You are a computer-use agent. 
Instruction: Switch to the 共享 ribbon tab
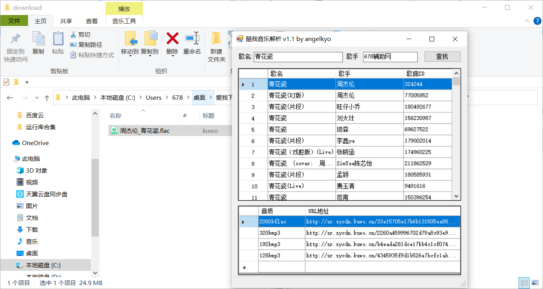pyautogui.click(x=66, y=21)
